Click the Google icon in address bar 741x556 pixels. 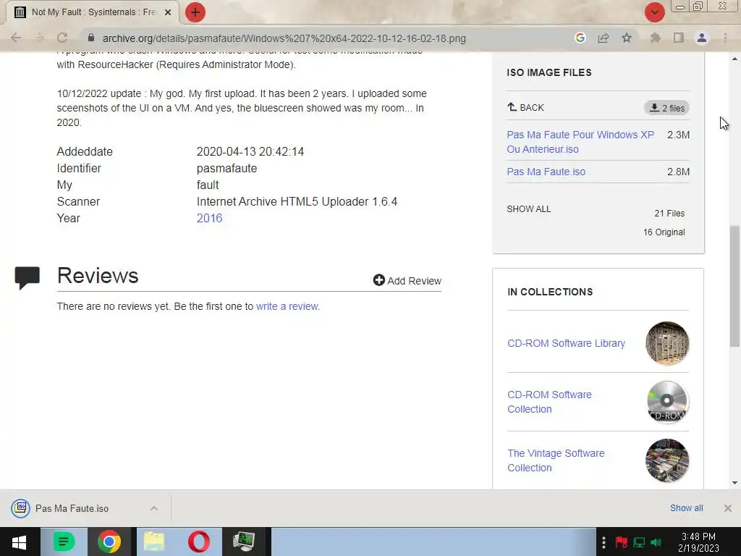pos(580,38)
